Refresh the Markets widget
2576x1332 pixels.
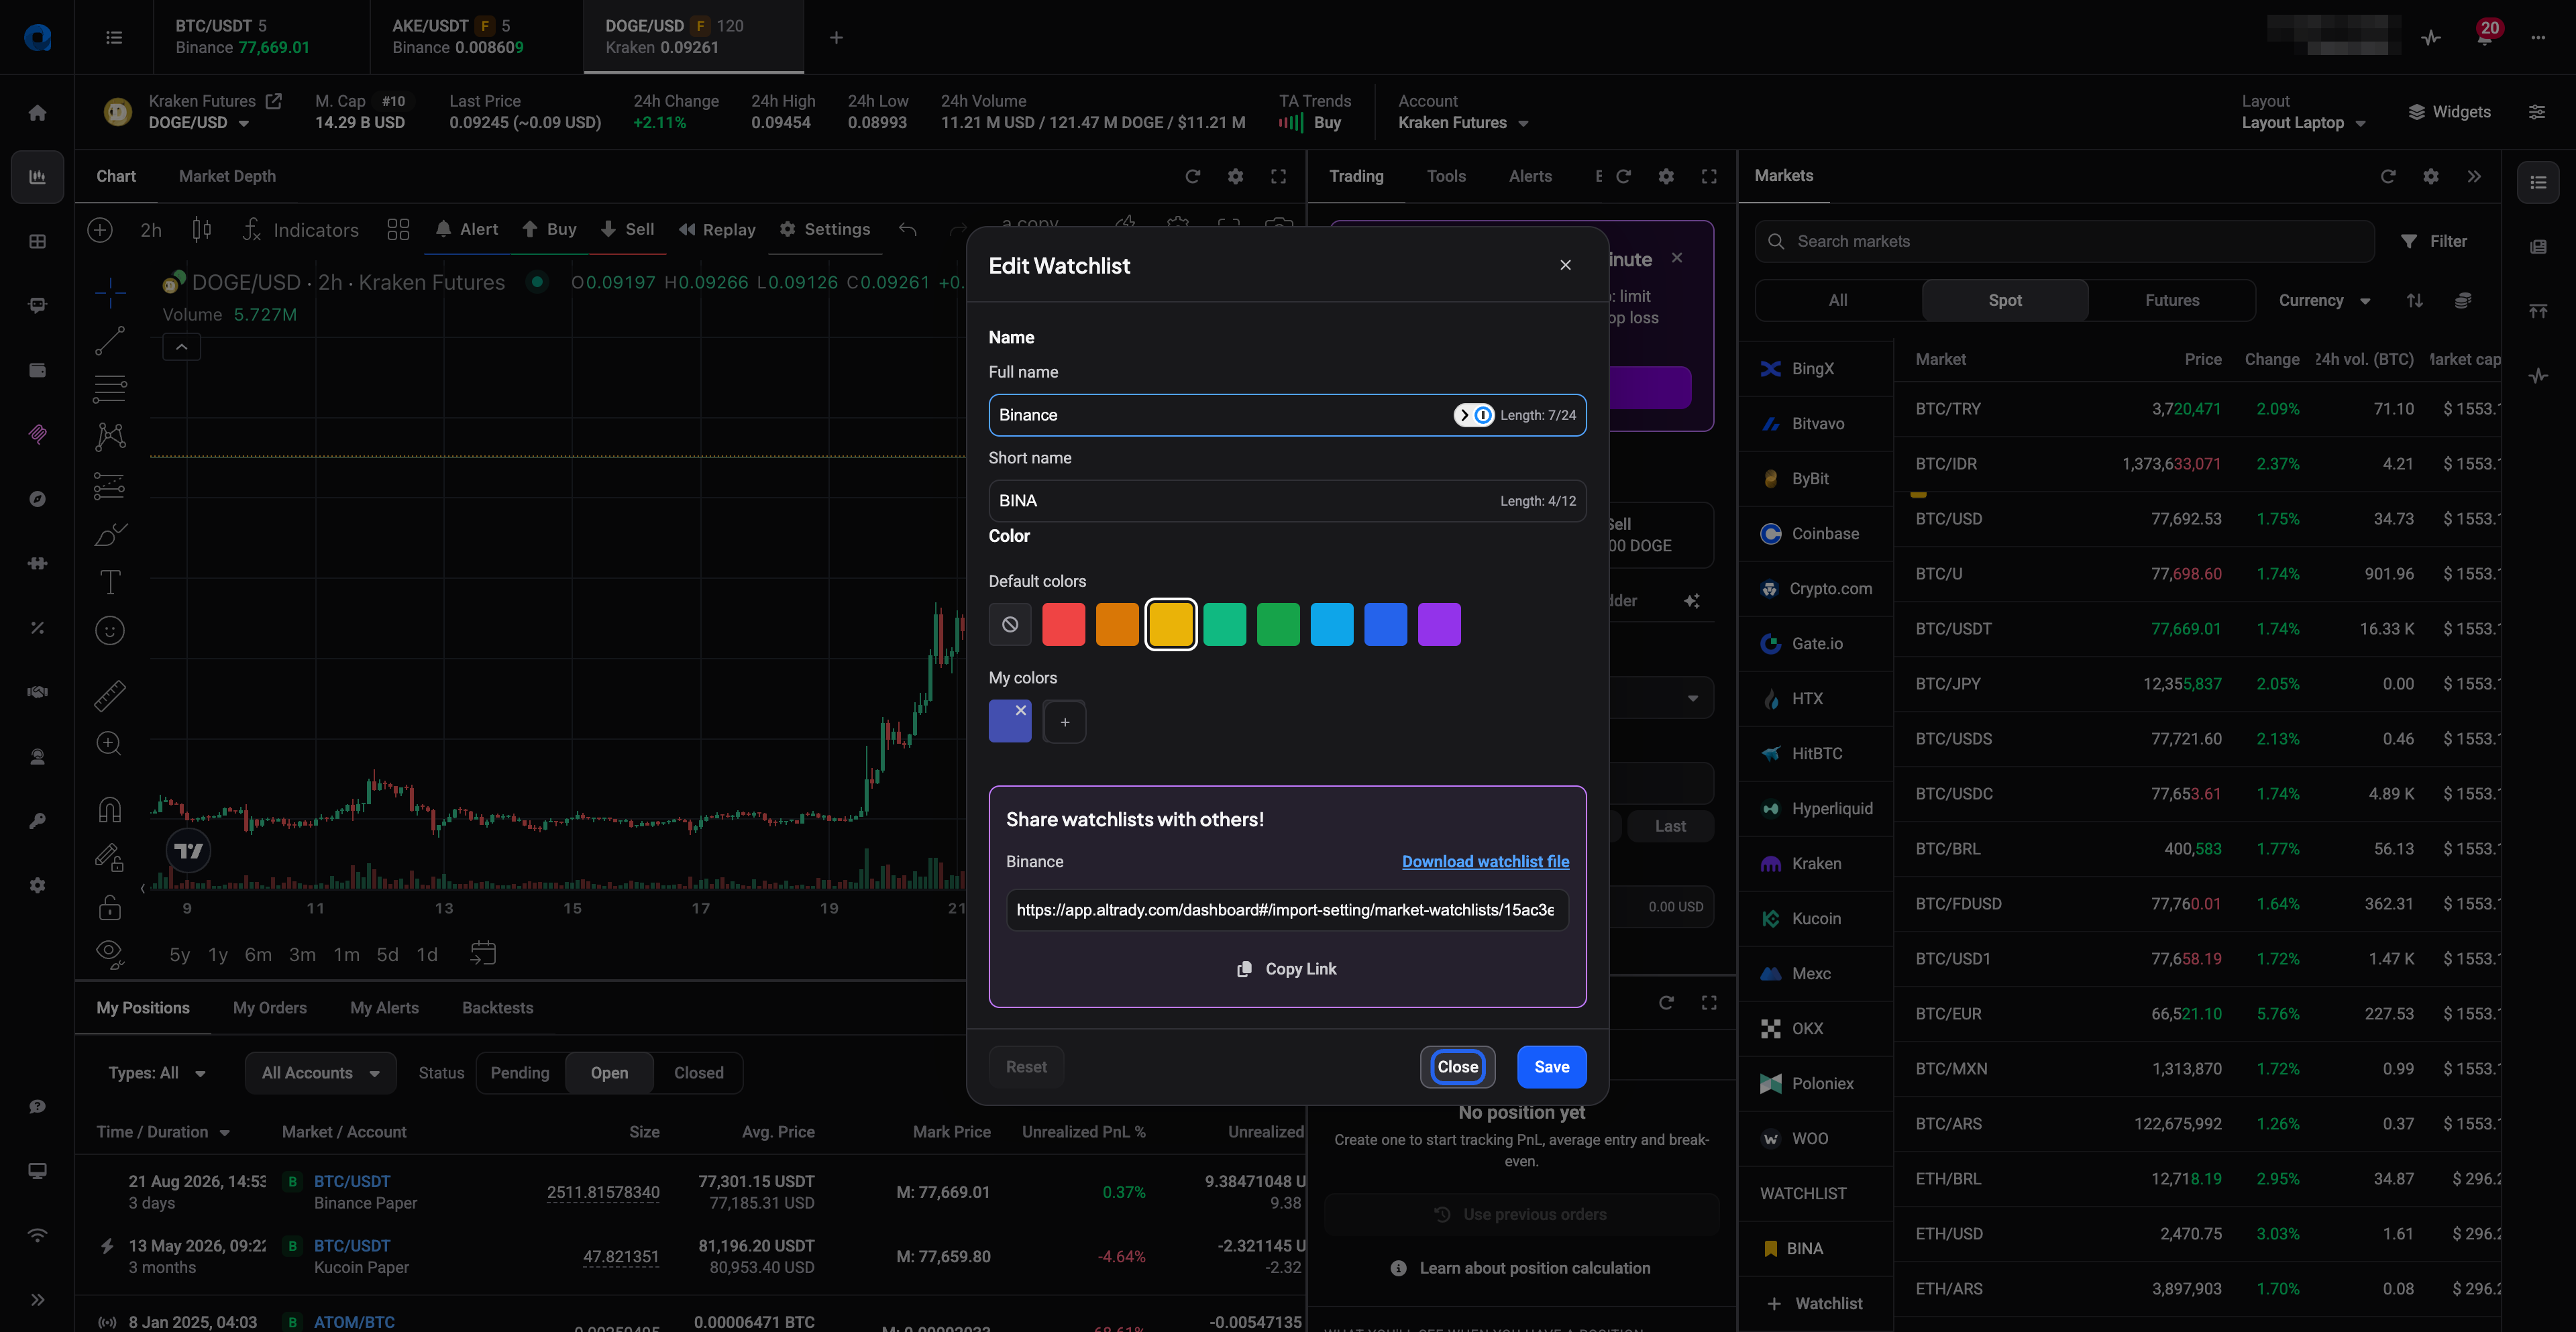coord(2388,176)
